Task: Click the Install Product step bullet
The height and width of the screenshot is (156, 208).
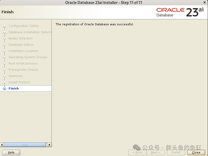Action: [x=4, y=82]
